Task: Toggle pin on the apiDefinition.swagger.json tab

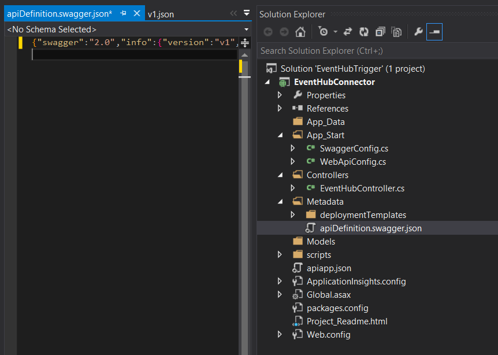Action: pyautogui.click(x=123, y=13)
